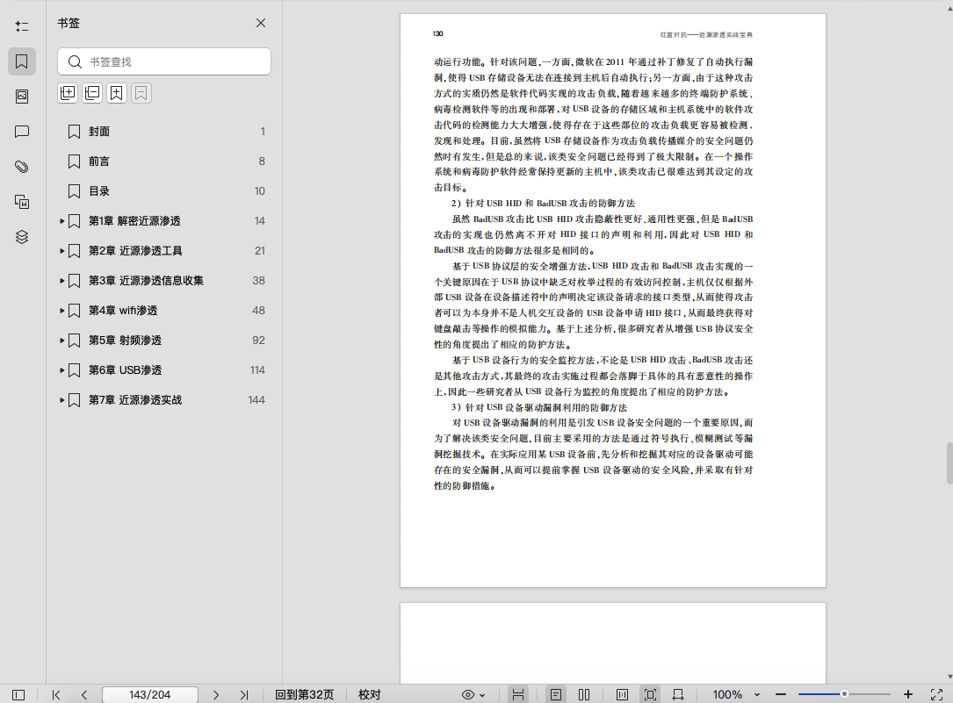Select the bookmark panel icon in sidebar
This screenshot has width=953, height=703.
22,61
